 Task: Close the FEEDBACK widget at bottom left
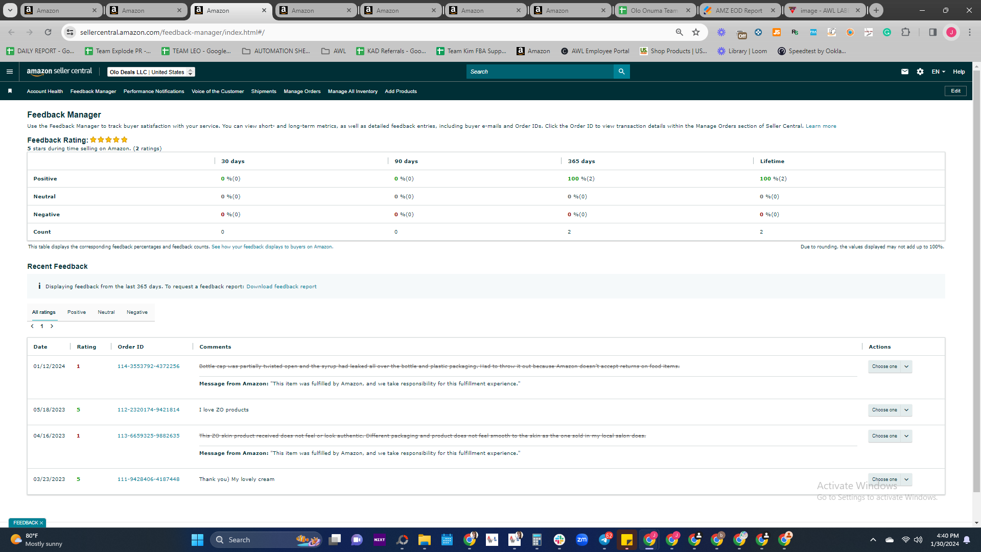click(41, 523)
